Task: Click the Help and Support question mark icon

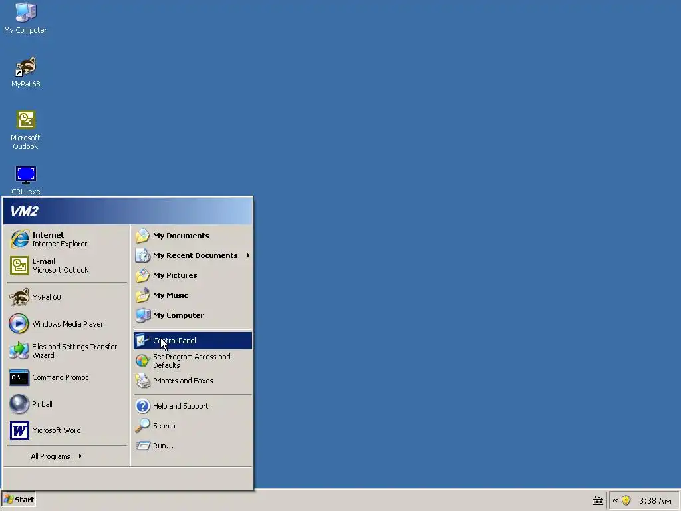Action: pyautogui.click(x=142, y=406)
